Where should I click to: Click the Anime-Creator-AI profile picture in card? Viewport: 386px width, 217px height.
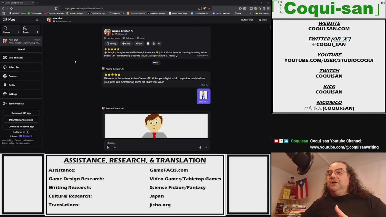107,32
